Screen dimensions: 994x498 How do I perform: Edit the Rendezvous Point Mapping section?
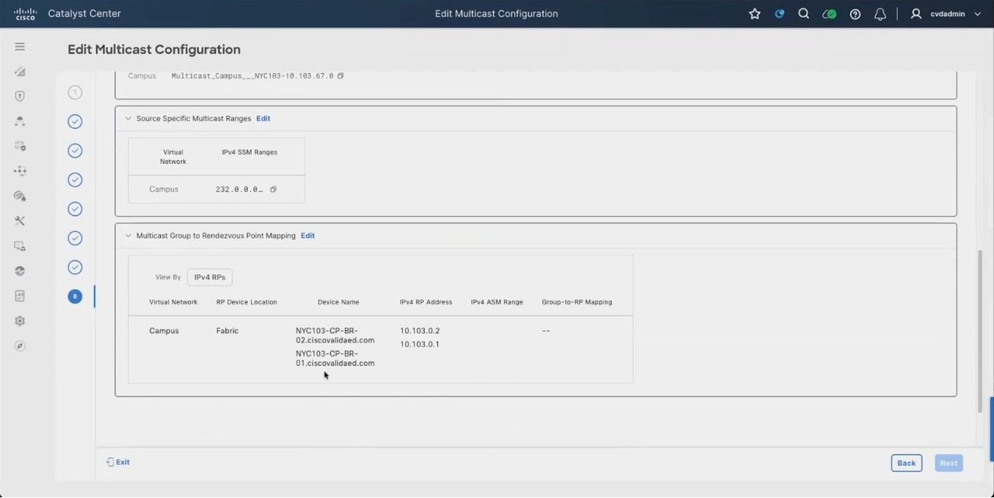click(307, 236)
